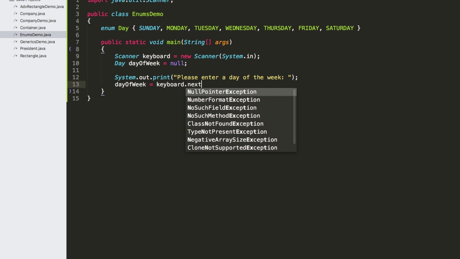The image size is (460, 259).
Task: Collapse the code block at line 8
Action: 70,49
